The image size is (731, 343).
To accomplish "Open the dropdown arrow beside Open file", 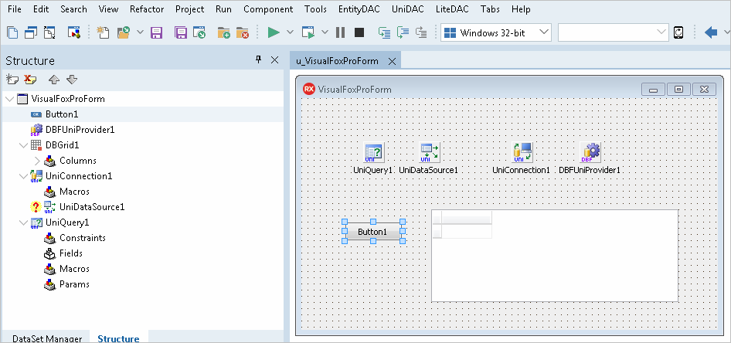I will (140, 32).
